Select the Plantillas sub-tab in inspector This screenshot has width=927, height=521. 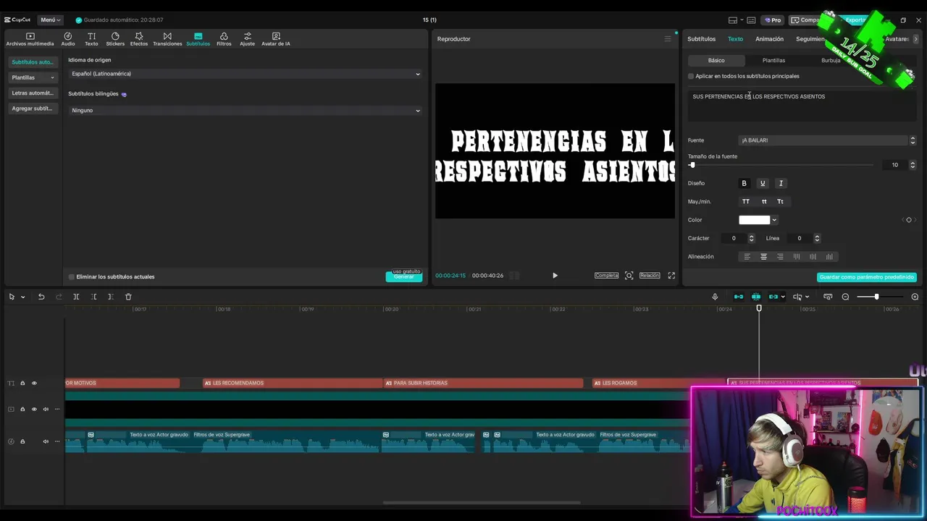(773, 60)
